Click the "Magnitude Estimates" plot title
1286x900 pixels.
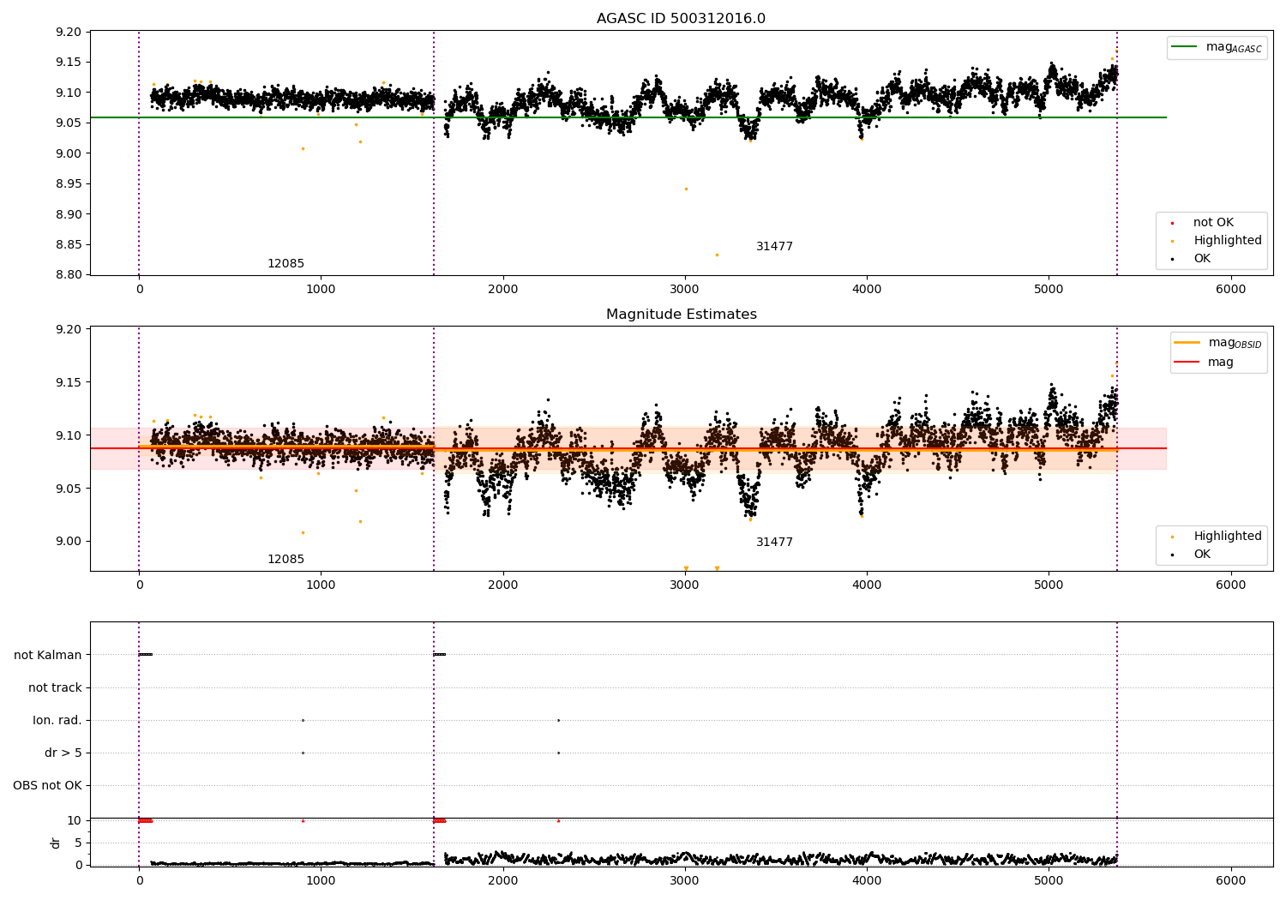681,315
